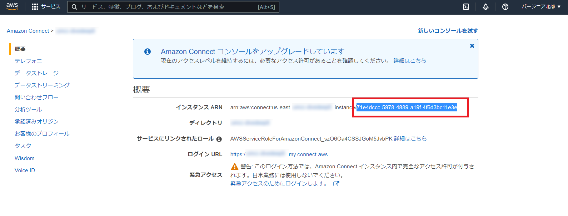Click the AWS logo
This screenshot has width=568, height=216.
(12, 6)
